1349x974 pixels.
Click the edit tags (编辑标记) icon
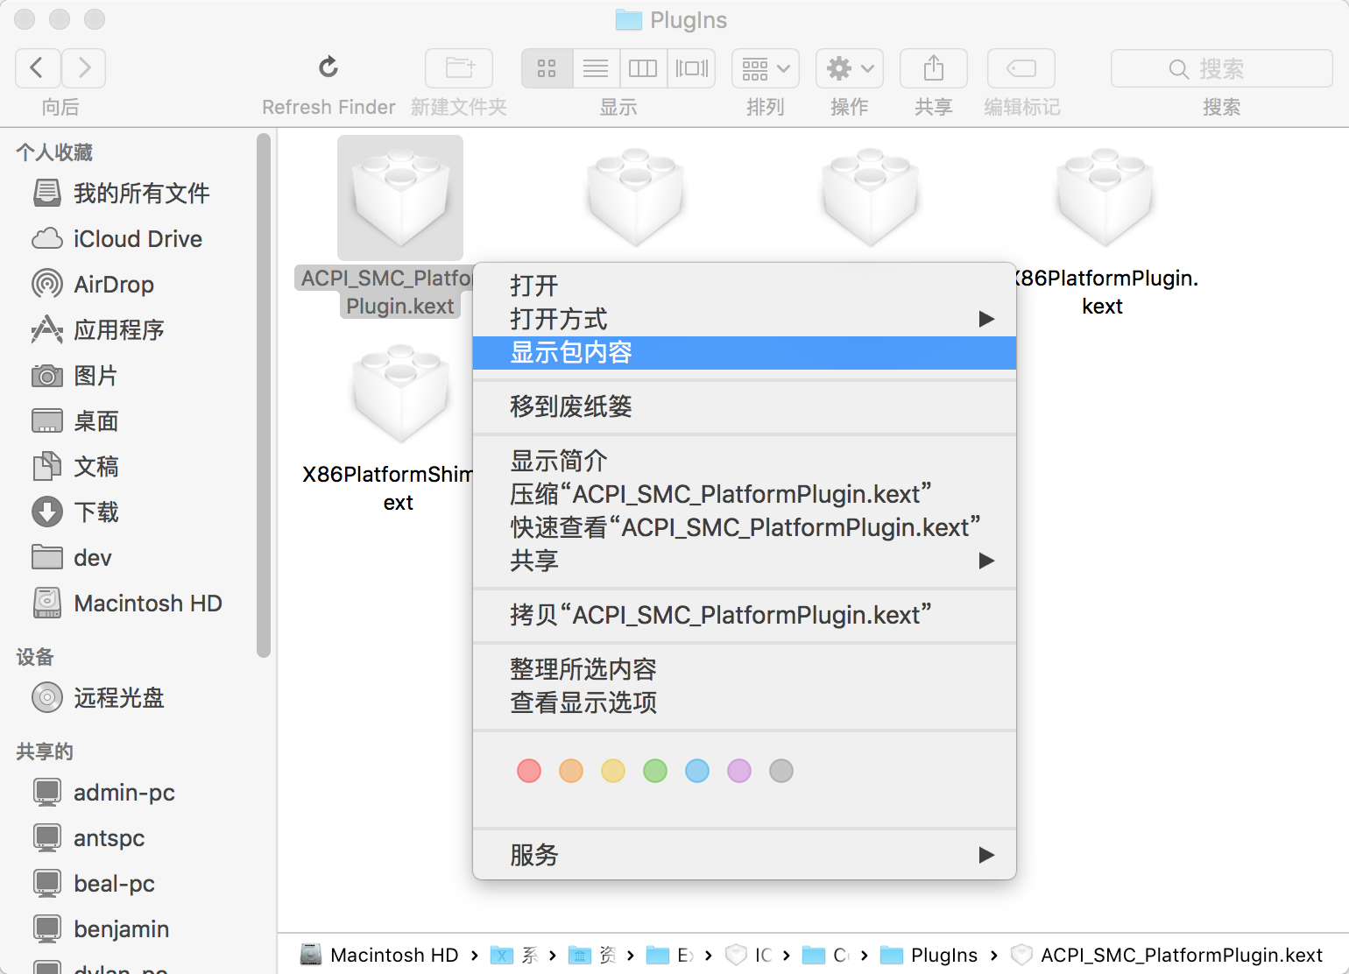tap(1021, 68)
